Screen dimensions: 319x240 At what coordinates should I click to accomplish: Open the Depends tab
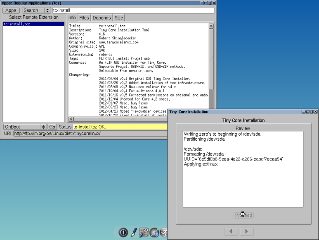[x=102, y=18]
